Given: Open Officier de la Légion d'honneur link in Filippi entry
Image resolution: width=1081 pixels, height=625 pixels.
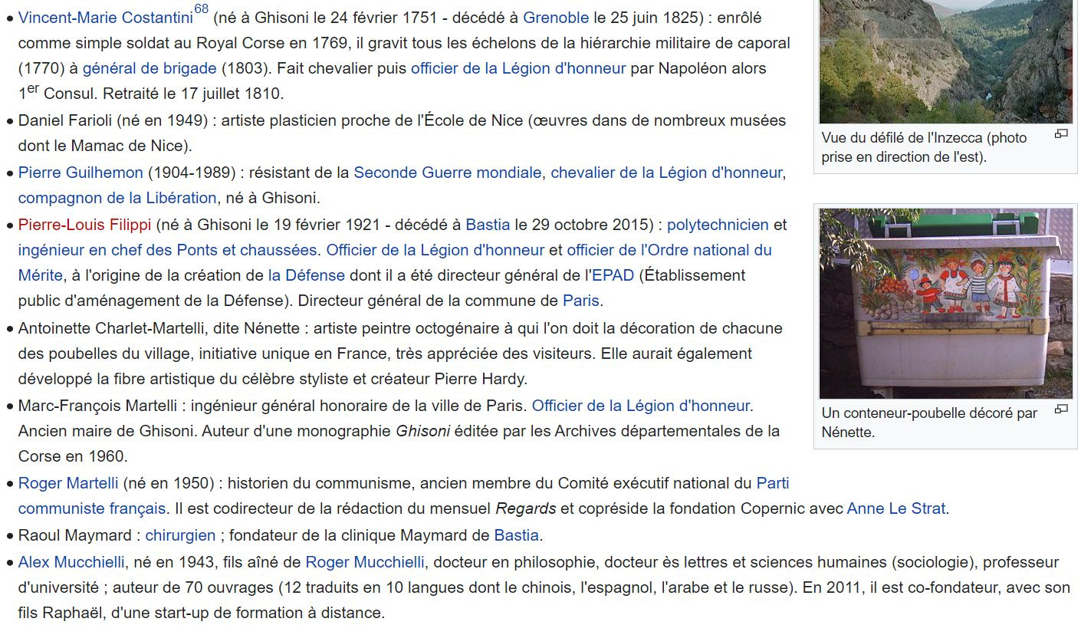Looking at the screenshot, I should 435,250.
